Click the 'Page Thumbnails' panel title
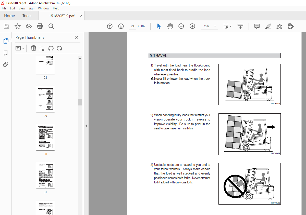This screenshot has width=306, height=215. coord(30,37)
